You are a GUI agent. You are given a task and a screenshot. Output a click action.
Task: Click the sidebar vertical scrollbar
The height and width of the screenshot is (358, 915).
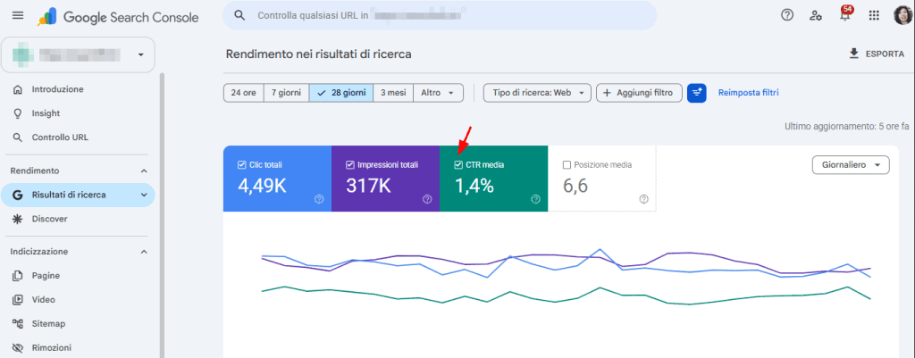coord(163,216)
